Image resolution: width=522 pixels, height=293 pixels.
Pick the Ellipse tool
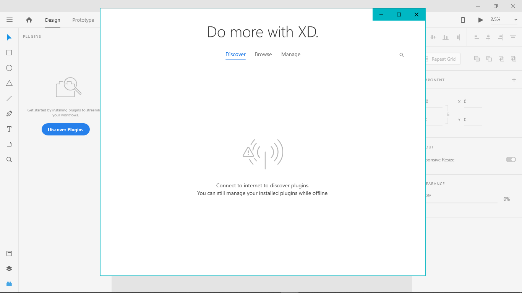click(x=9, y=68)
